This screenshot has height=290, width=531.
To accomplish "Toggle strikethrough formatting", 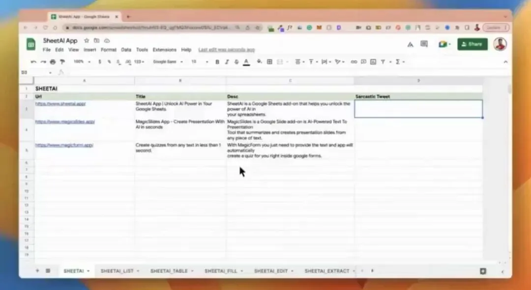I will point(236,62).
